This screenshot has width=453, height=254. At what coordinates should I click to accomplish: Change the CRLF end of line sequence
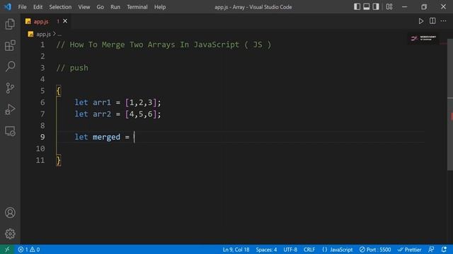309,249
